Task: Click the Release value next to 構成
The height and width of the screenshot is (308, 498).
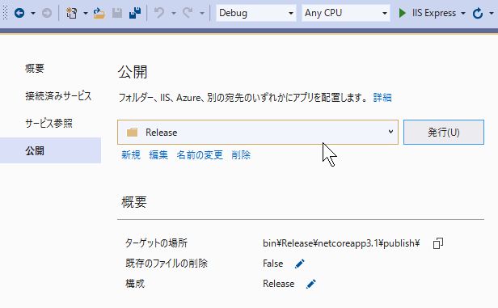Action: coord(279,284)
